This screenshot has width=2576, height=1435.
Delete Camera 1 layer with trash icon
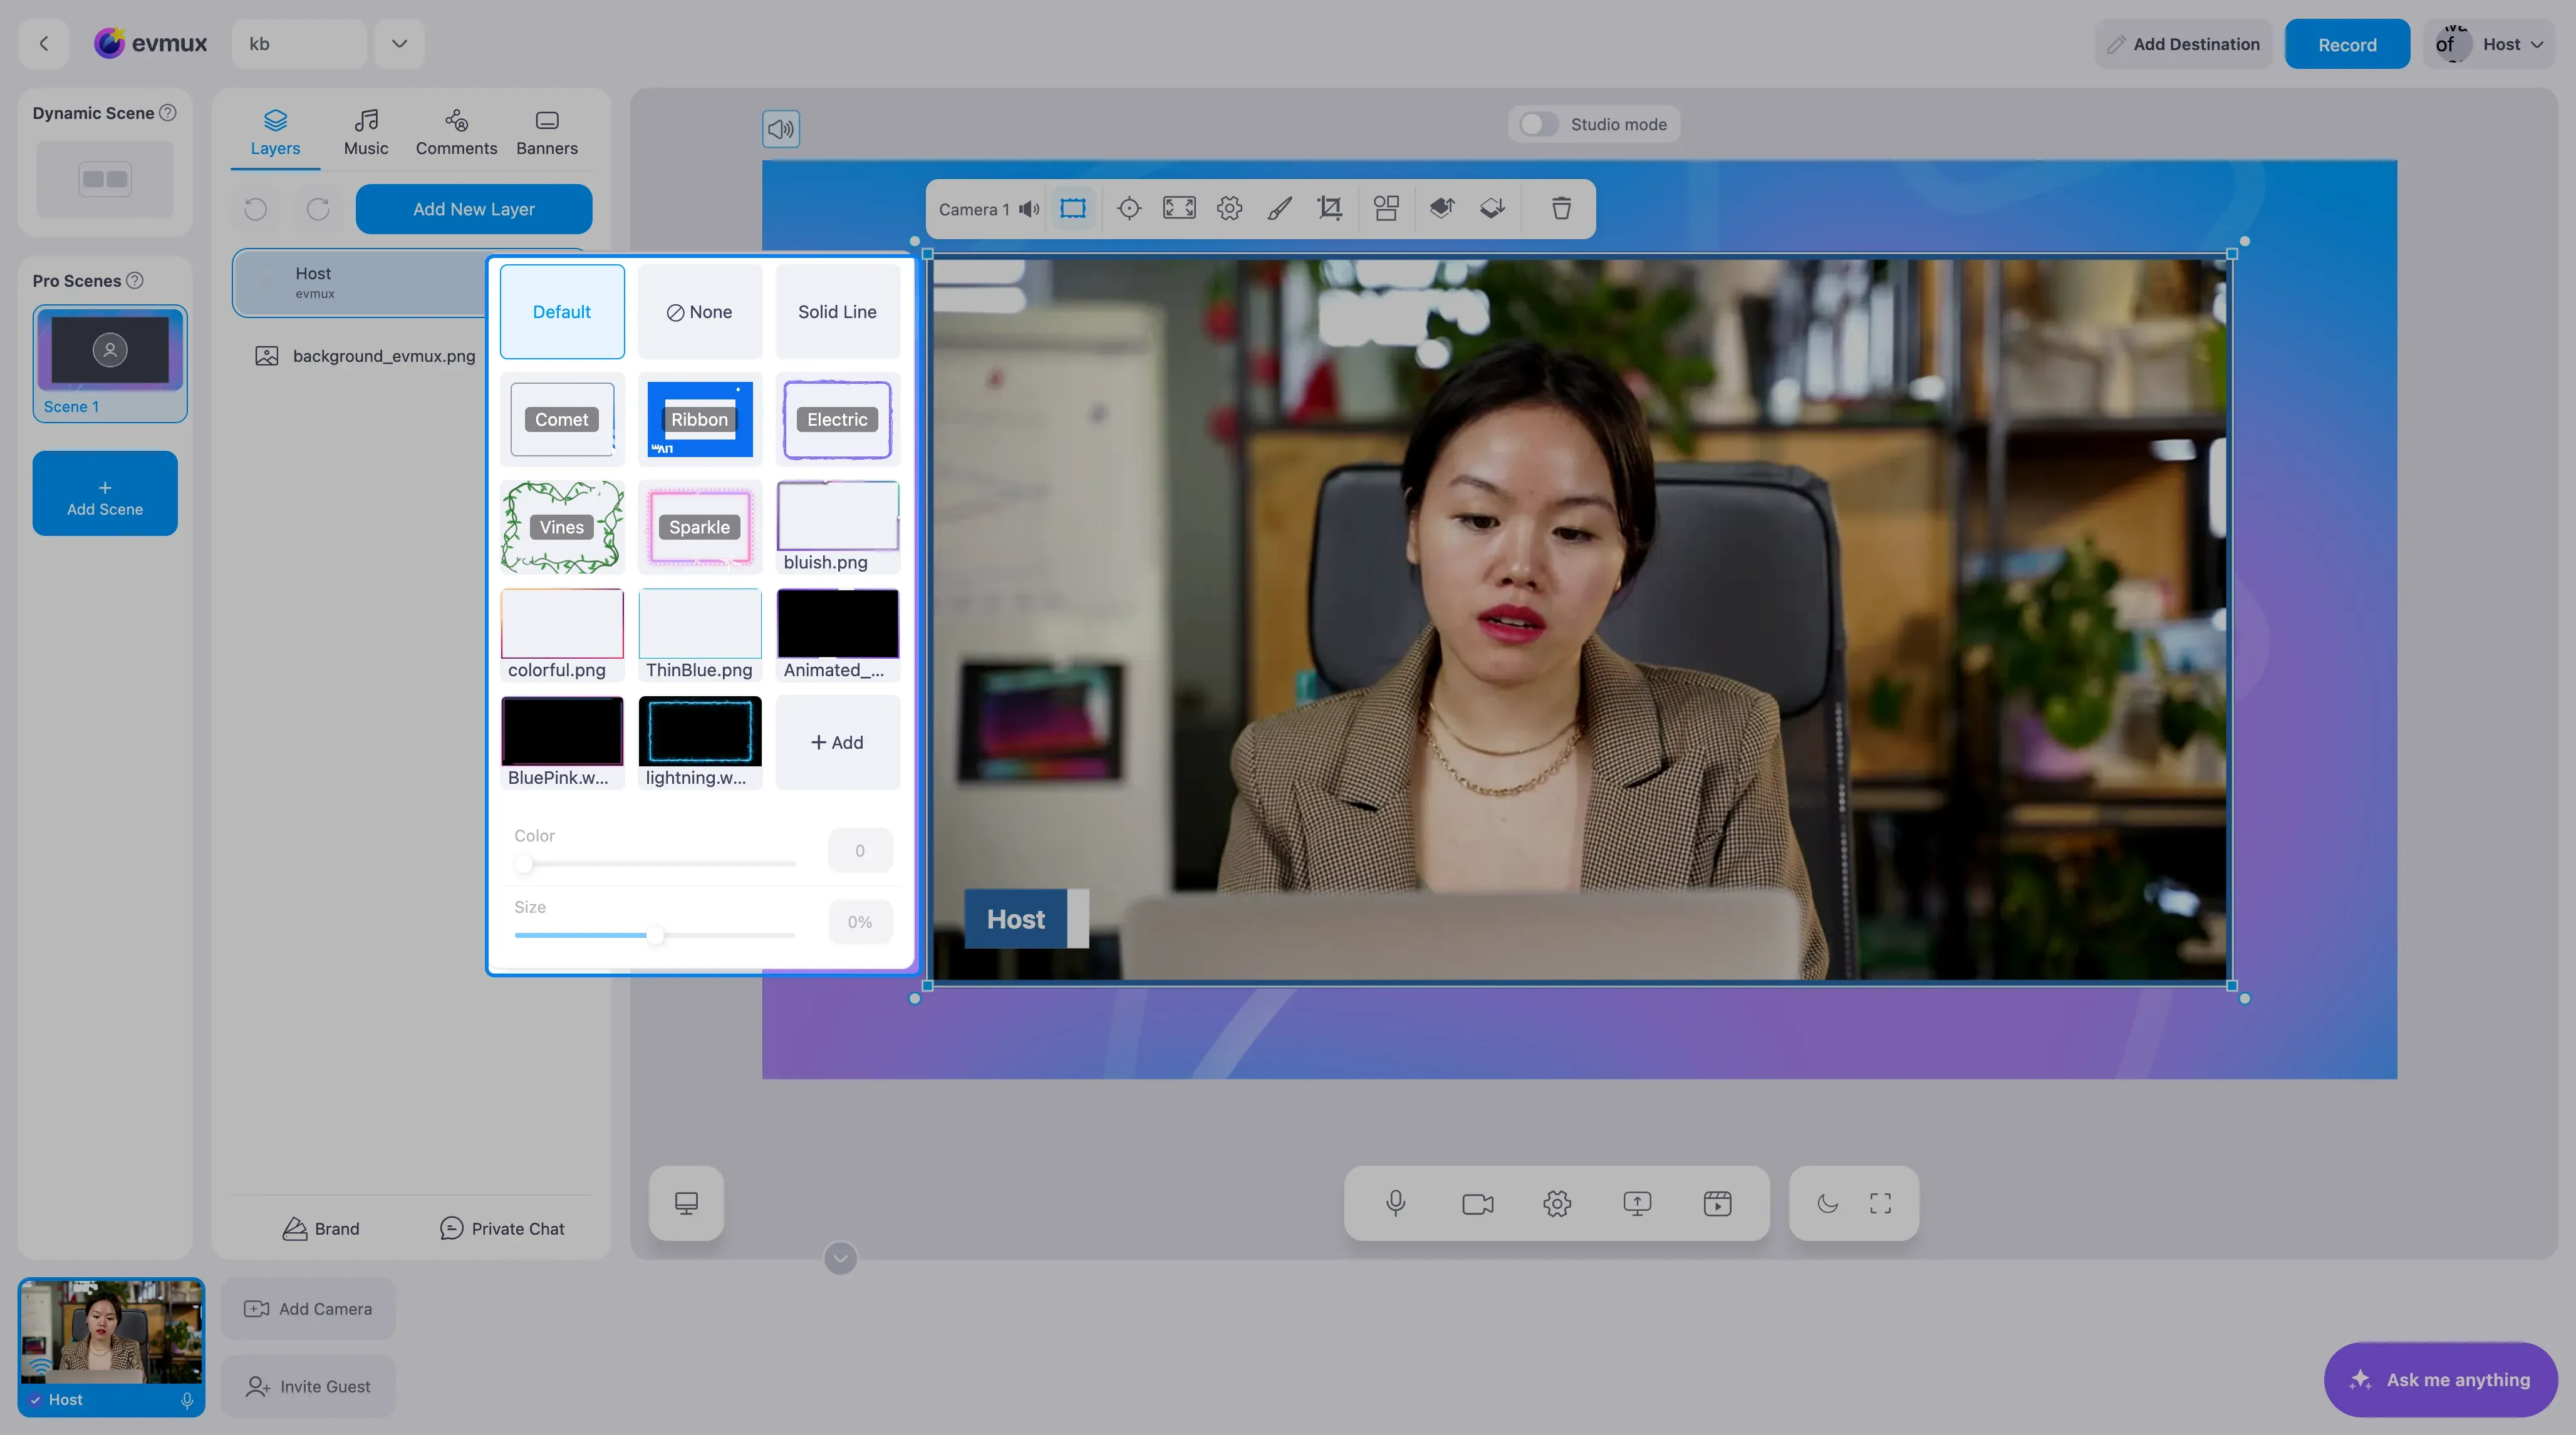(x=1561, y=209)
